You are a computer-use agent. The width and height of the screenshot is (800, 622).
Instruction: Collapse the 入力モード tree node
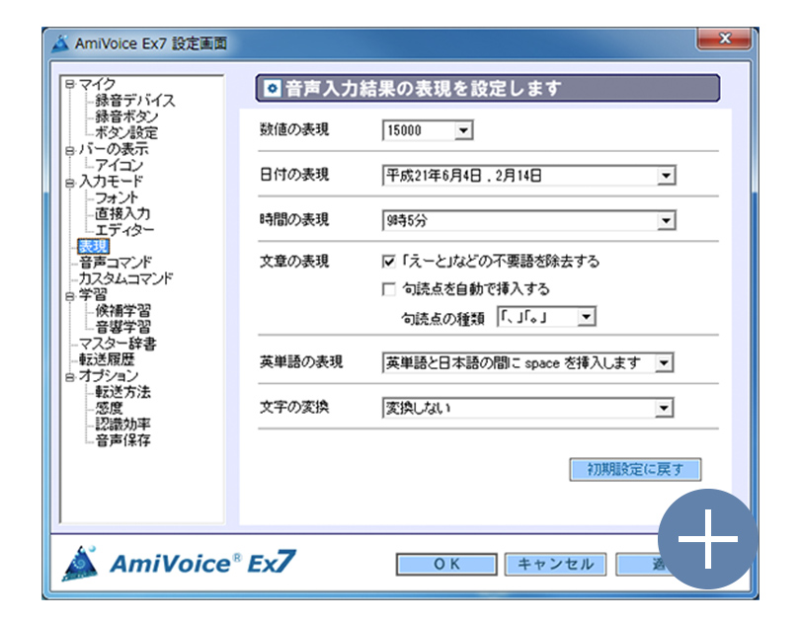[70, 183]
